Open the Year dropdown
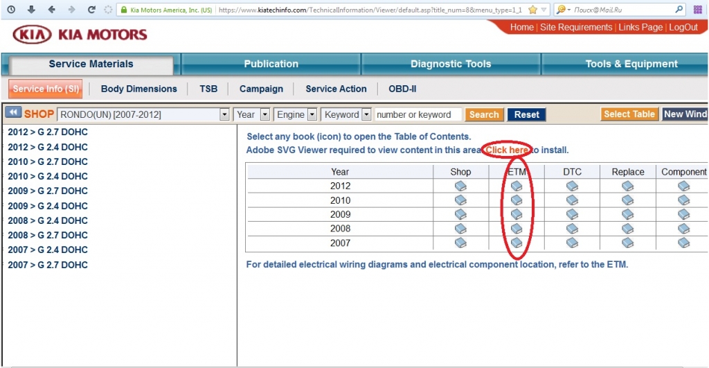Viewport: 709px width, 368px height. 264,114
